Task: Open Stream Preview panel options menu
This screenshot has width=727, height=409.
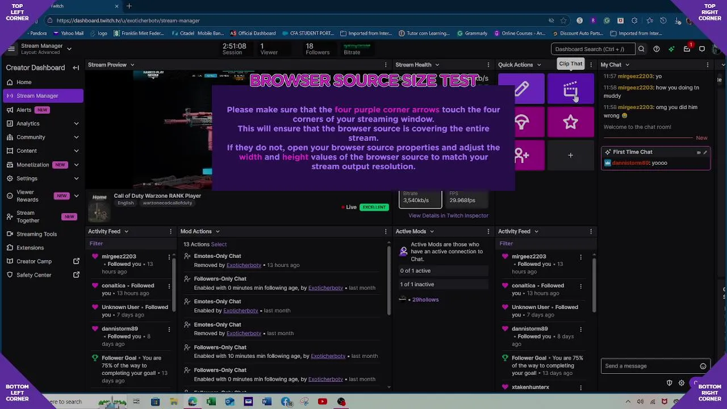Action: (386, 65)
